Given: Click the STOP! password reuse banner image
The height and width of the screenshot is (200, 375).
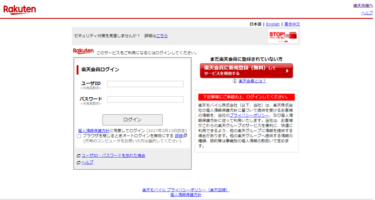Looking at the screenshot, I should (283, 36).
